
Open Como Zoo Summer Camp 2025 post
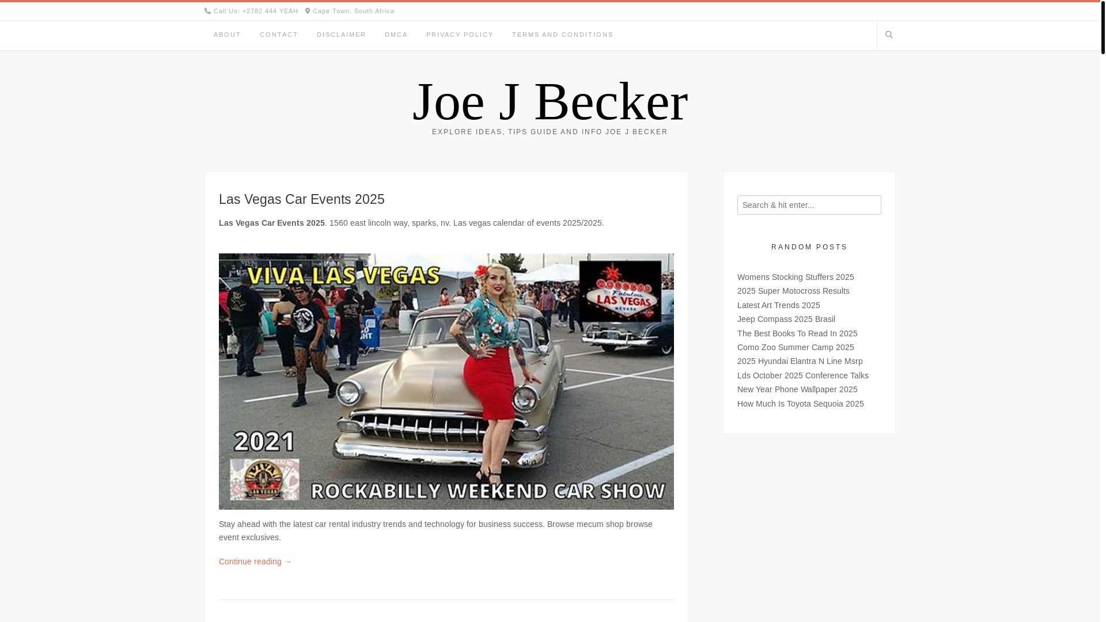tap(796, 347)
